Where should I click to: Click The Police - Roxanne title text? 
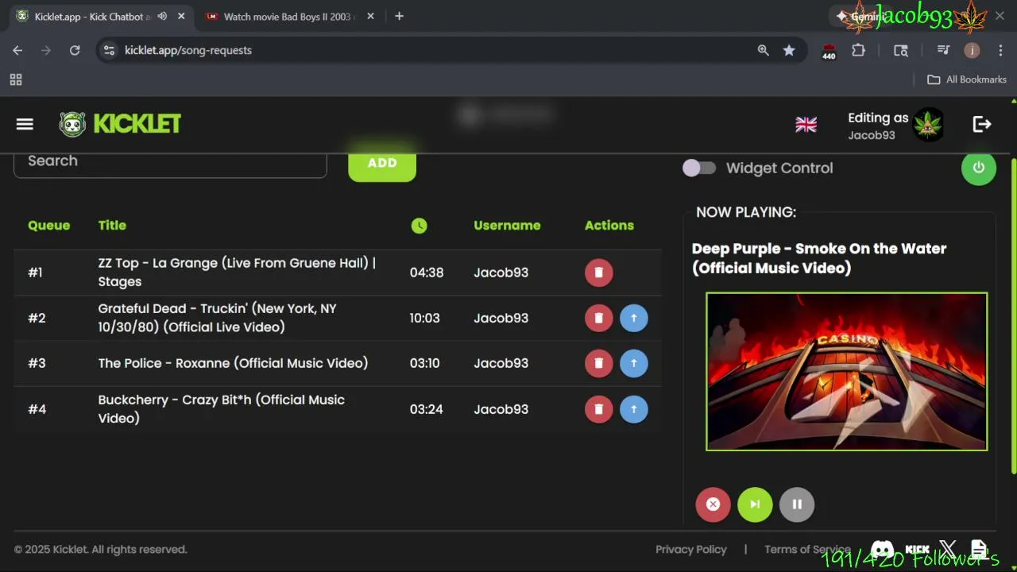[x=233, y=363]
